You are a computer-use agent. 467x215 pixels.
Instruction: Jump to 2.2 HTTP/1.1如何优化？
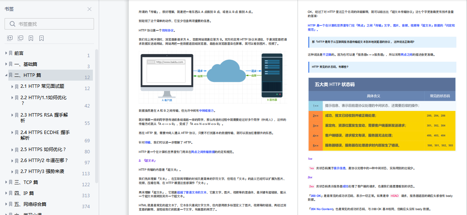click(44, 100)
